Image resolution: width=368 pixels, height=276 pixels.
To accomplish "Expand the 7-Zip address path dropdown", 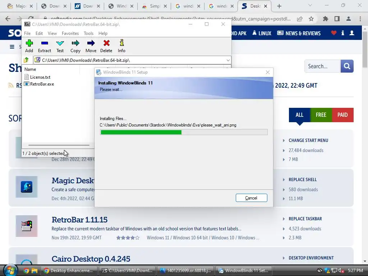I will pyautogui.click(x=228, y=60).
